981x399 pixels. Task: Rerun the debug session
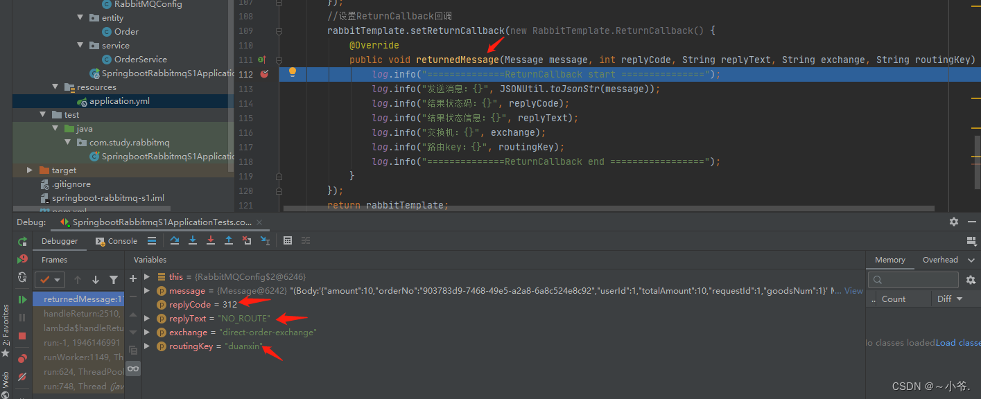click(x=23, y=242)
